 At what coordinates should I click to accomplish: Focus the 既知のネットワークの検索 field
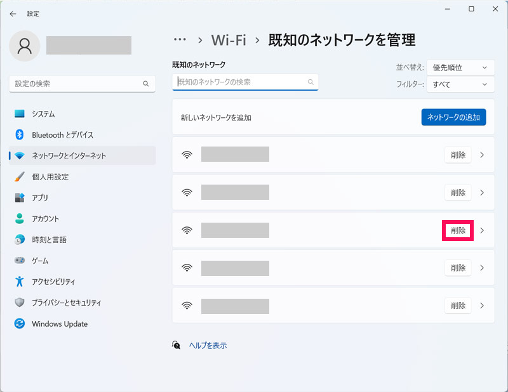[x=245, y=82]
